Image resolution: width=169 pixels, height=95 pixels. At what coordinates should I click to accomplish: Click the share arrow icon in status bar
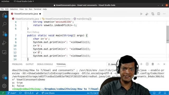pos(37,93)
